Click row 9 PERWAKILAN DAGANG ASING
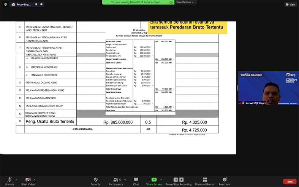This screenshot has height=187, width=299. click(x=42, y=82)
